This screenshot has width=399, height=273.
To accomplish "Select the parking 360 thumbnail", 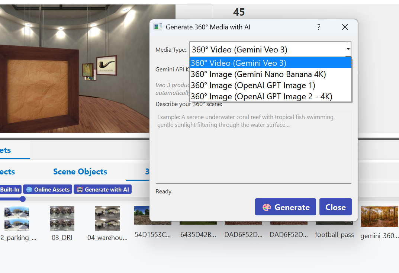I will tap(17, 218).
